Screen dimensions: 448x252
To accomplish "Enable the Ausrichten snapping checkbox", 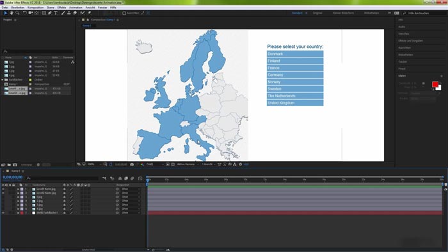I will [124, 13].
